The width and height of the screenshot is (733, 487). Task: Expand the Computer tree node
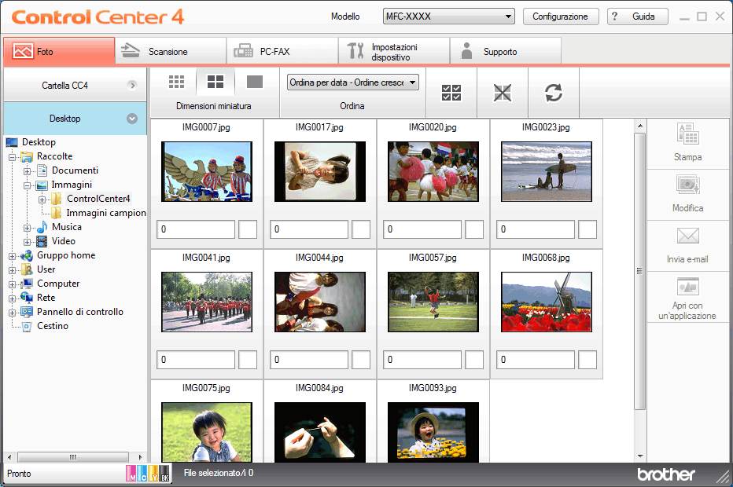[13, 284]
